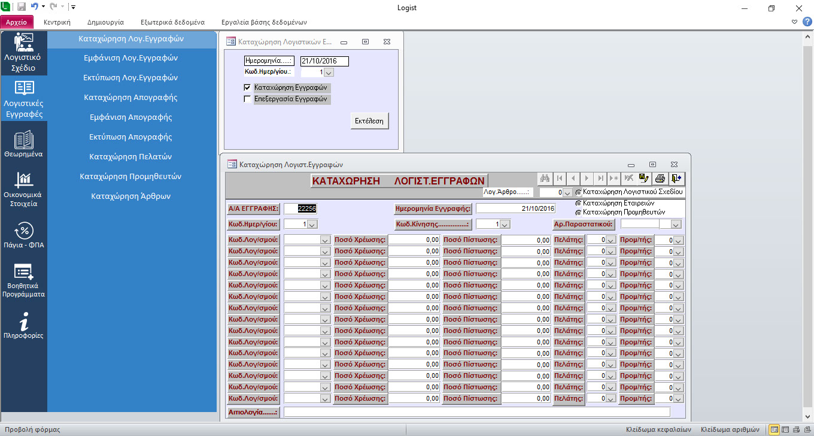Expand the Κωδ.Κίνησης dropdown arrow
814x436 pixels.
tap(505, 225)
